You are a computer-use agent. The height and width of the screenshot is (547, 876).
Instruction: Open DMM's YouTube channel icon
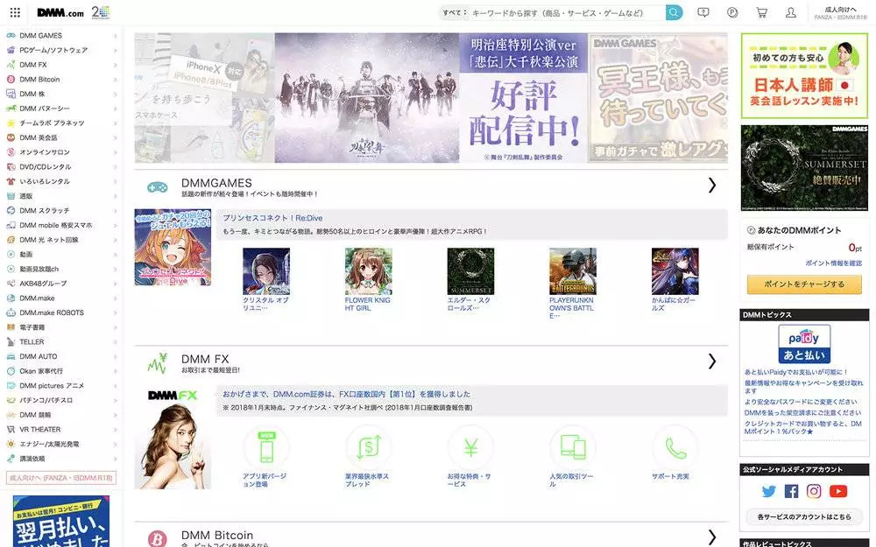[x=838, y=491]
